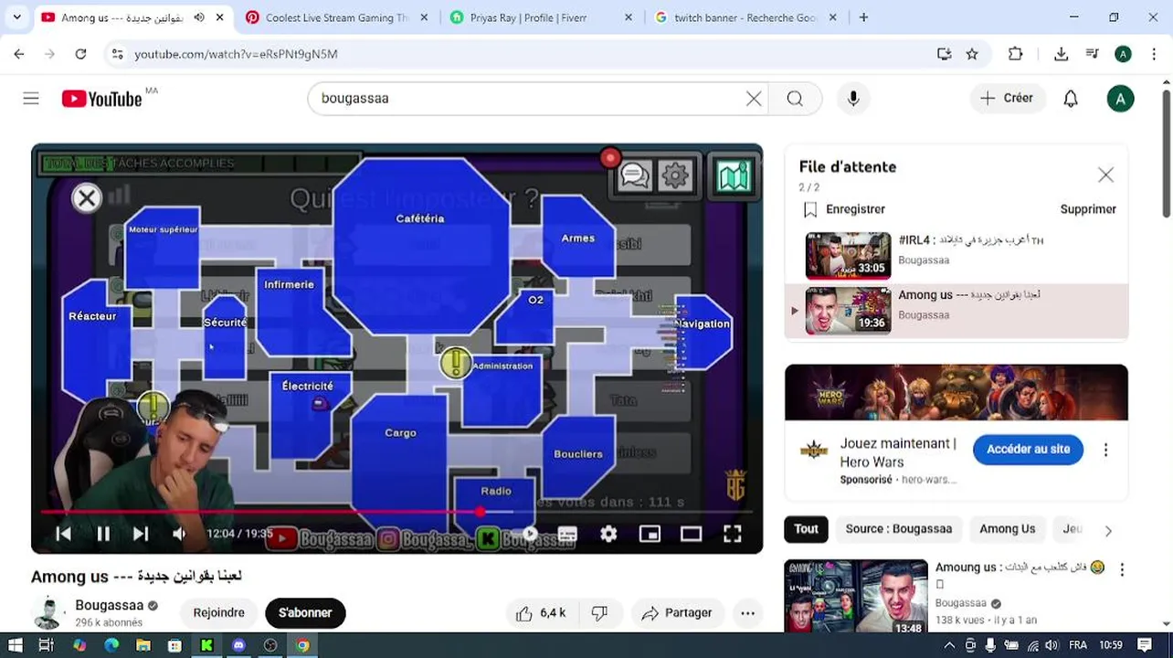1173x658 pixels.
Task: Go to the YouTube home logo
Action: point(101,99)
